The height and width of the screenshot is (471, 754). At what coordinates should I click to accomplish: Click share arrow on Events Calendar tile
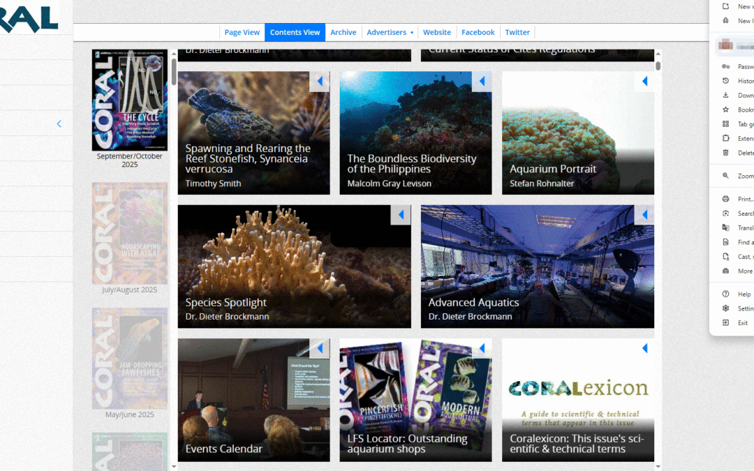[320, 348]
